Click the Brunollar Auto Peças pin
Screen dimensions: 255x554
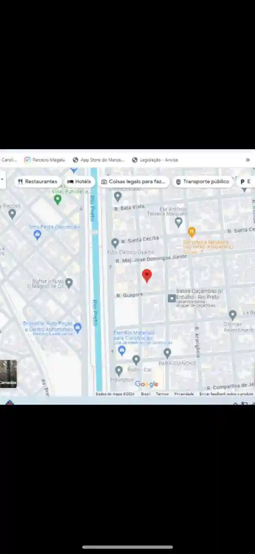(78, 328)
